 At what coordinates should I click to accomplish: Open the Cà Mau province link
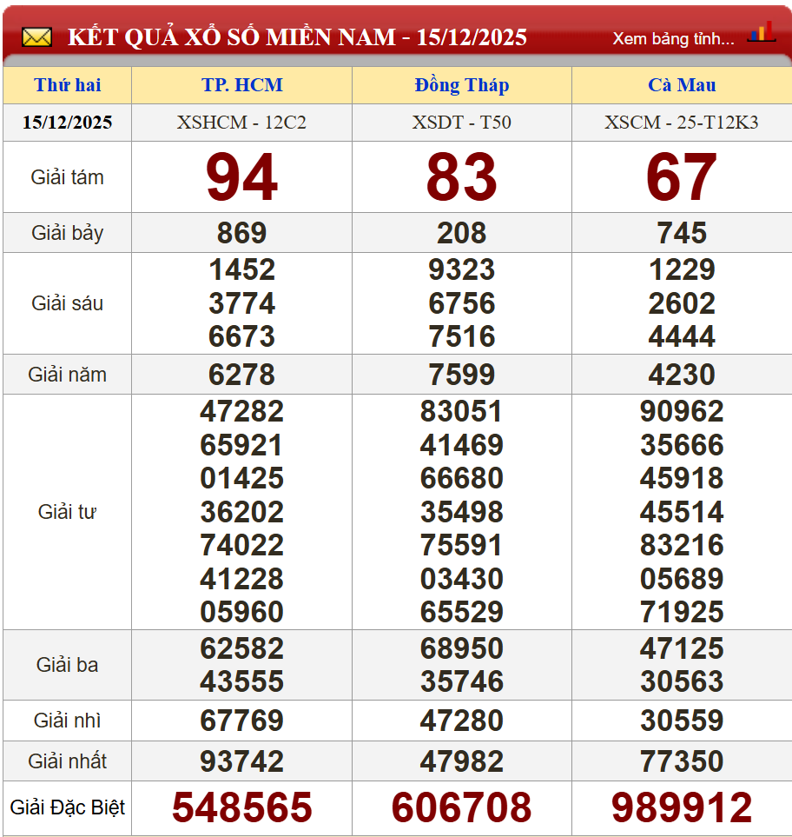(x=682, y=85)
